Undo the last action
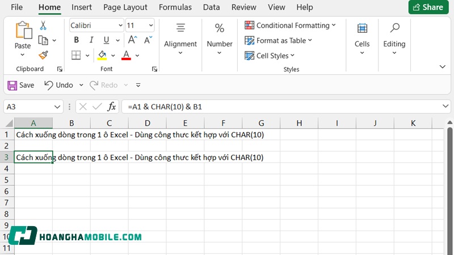The height and width of the screenshot is (255, 454). pos(59,86)
